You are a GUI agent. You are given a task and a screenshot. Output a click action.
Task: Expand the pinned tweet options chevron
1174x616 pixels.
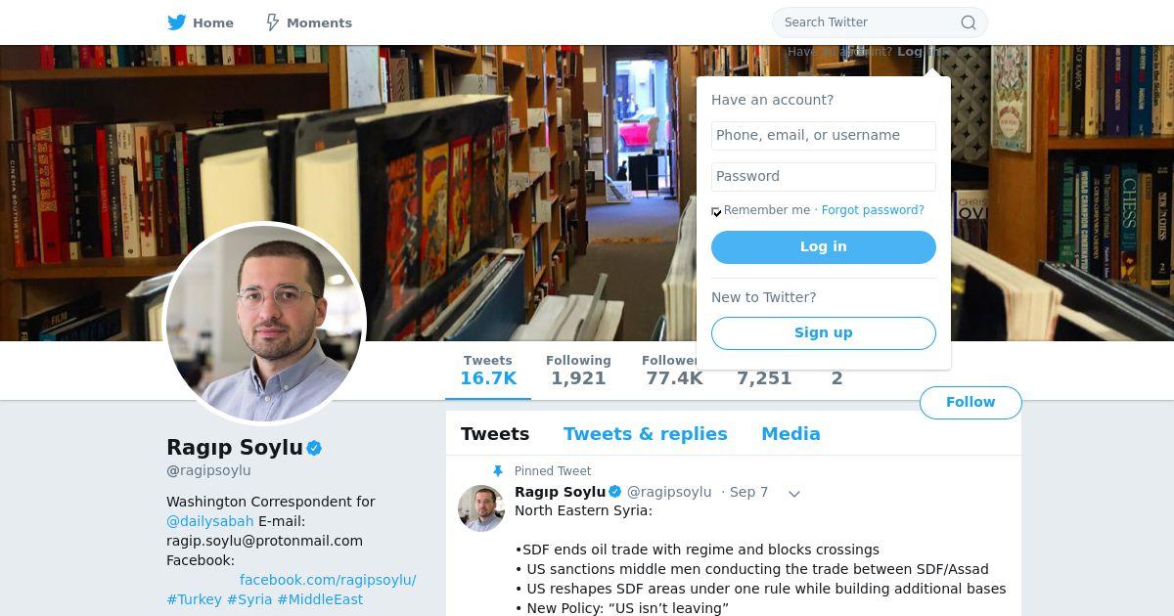794,494
